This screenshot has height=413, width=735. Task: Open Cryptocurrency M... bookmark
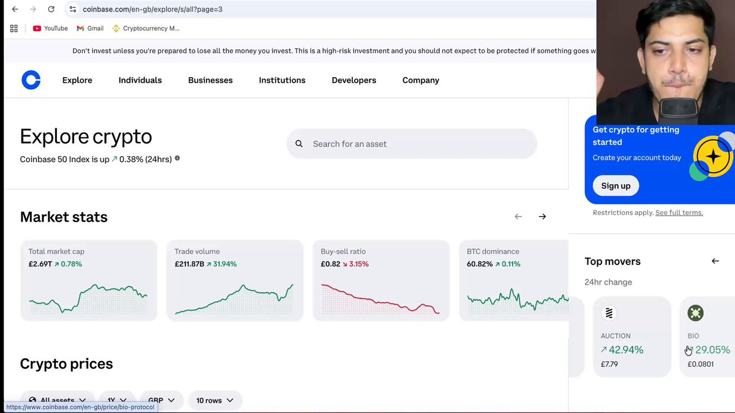coord(145,28)
